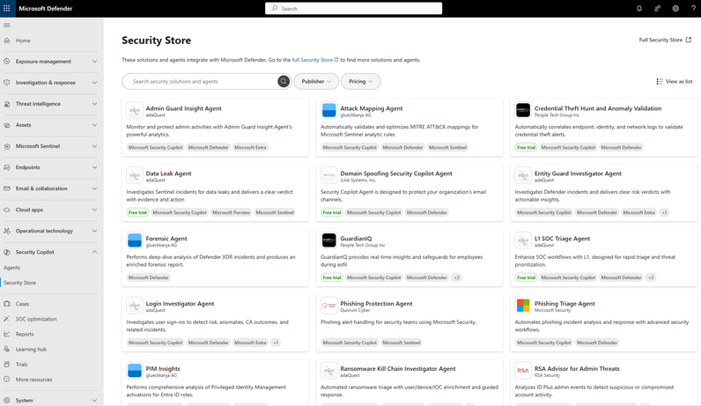
Task: Open Admin Guard Insight Agent card title
Action: [183, 108]
